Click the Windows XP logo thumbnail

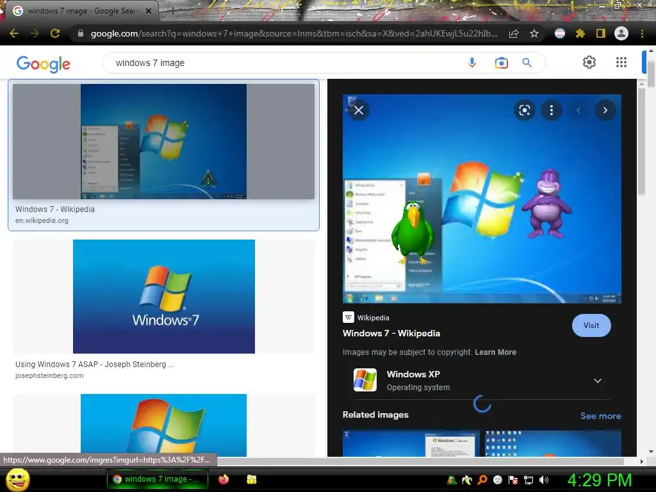[x=365, y=380]
